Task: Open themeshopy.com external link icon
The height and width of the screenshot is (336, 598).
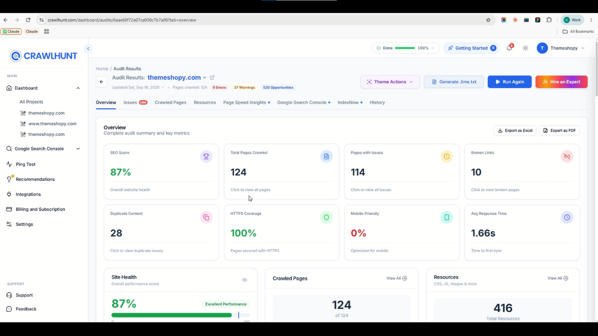Action: [x=212, y=78]
